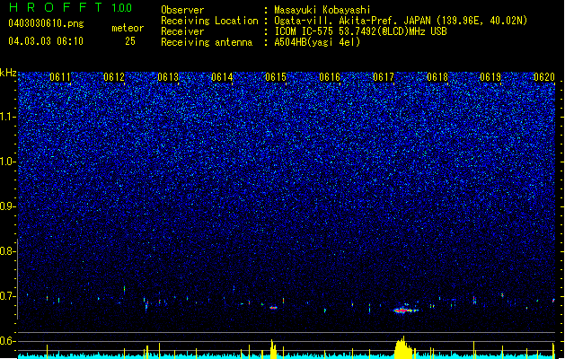Click the 0.8 frequency axis label

tap(7, 251)
